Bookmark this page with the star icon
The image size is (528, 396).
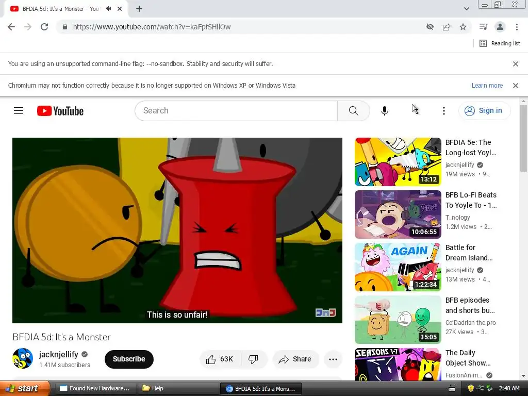tap(463, 27)
